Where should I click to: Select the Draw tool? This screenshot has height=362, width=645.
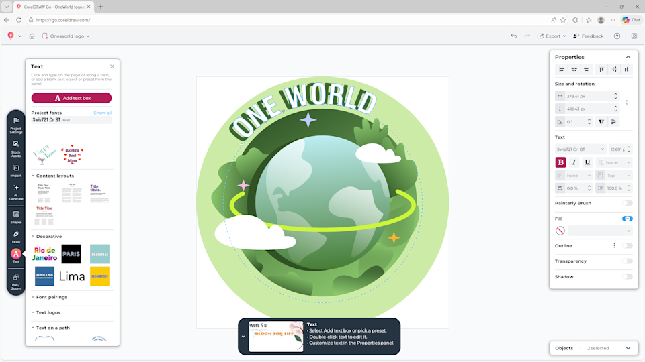point(15,237)
